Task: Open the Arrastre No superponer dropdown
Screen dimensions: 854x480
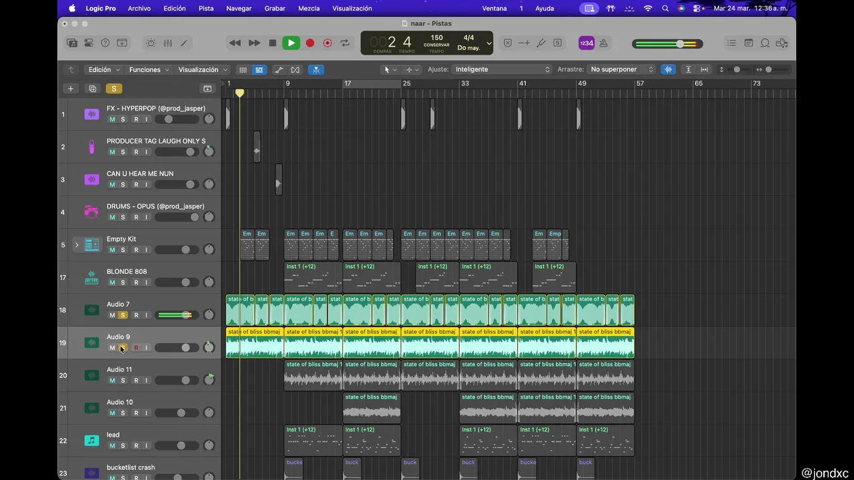Action: pyautogui.click(x=621, y=69)
